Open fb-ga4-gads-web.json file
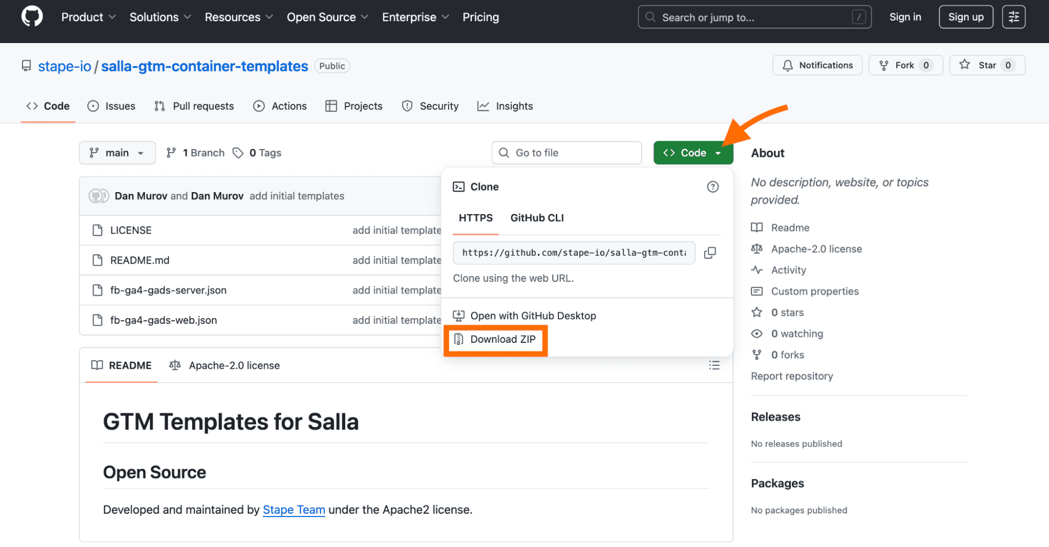The height and width of the screenshot is (547, 1049). coord(163,320)
